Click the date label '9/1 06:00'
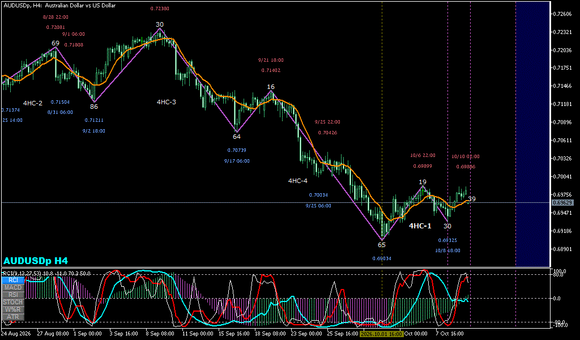580x340 pixels. click(73, 34)
